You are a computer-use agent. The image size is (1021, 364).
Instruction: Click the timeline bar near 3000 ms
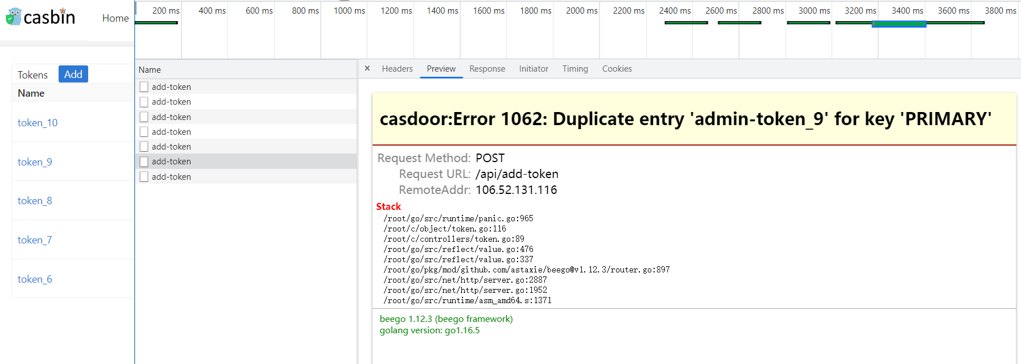(x=808, y=23)
